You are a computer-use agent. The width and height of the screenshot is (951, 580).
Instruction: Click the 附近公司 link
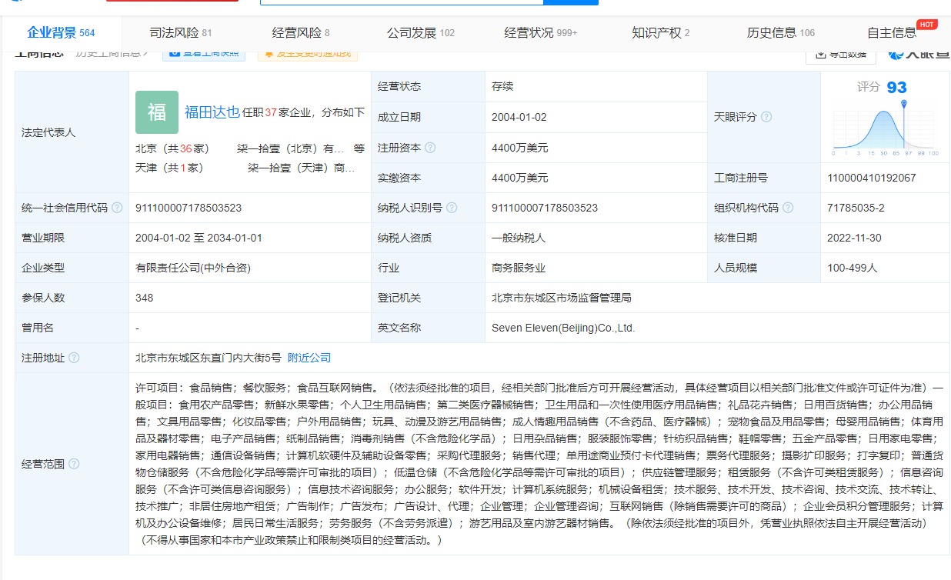pos(309,358)
